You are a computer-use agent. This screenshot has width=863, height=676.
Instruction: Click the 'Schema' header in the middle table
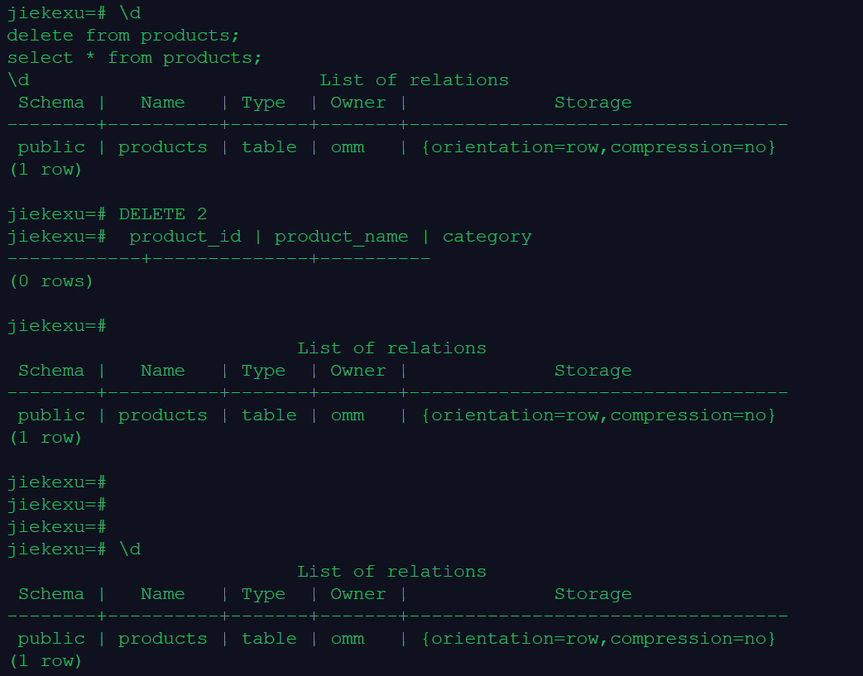click(x=51, y=371)
